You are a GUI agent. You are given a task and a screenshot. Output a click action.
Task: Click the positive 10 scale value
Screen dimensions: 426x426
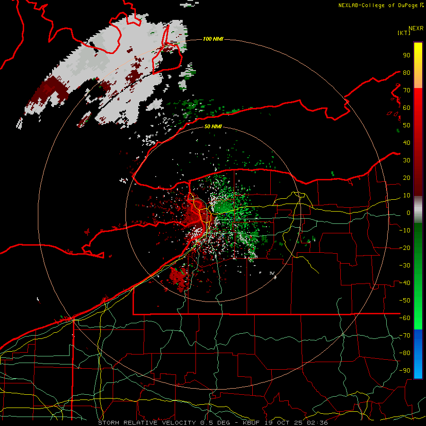[407, 195]
